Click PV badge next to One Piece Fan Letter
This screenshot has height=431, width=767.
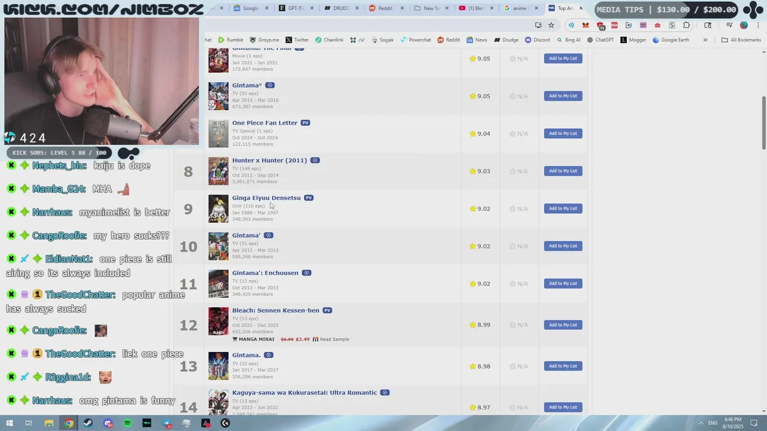click(306, 123)
